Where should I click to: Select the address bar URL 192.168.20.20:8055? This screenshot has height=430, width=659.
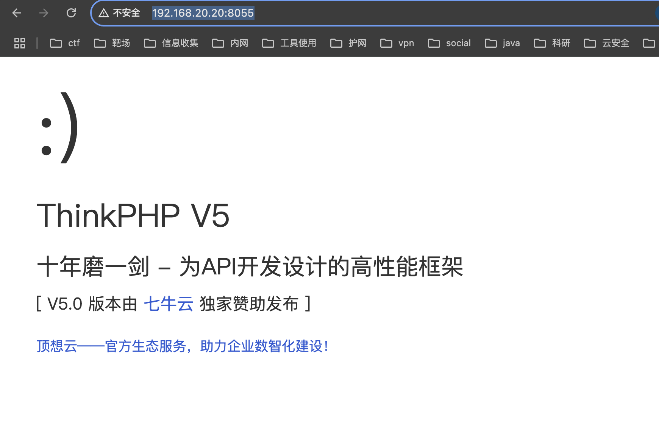click(203, 13)
